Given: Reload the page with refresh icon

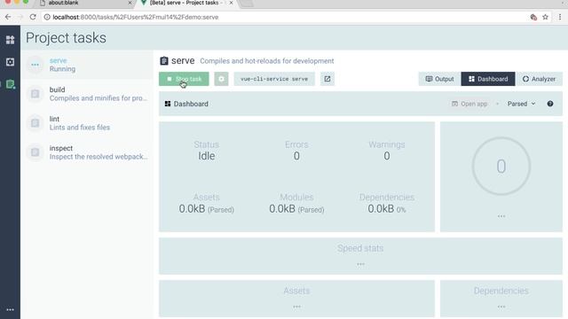Looking at the screenshot, I should point(33,17).
